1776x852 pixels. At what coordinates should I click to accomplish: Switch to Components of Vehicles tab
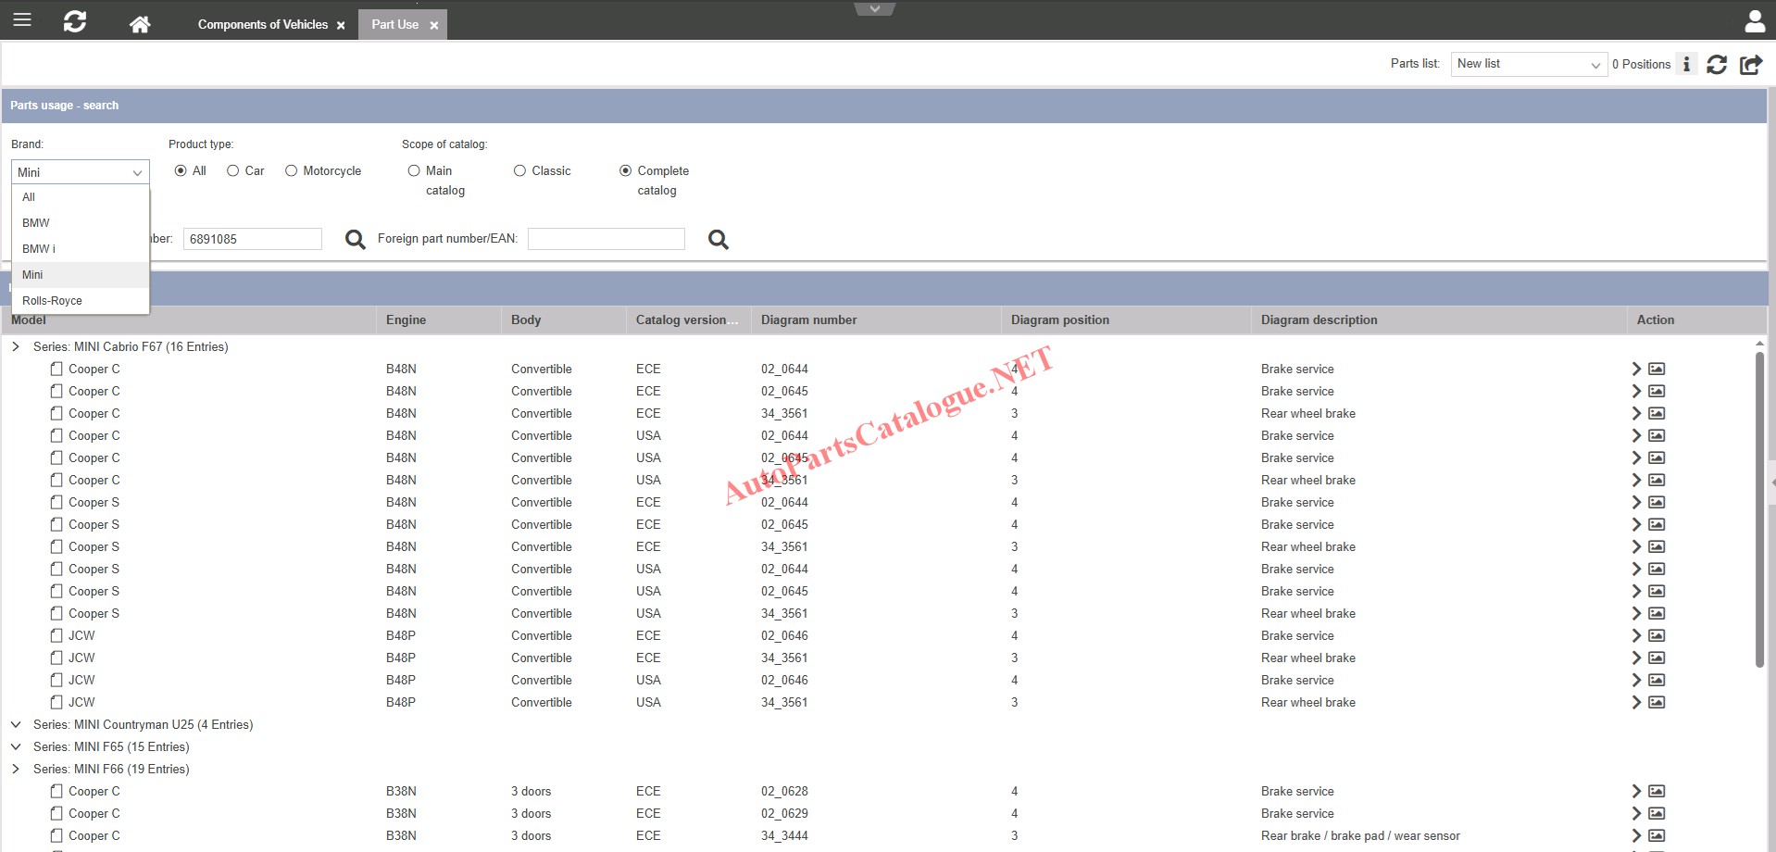[x=262, y=24]
